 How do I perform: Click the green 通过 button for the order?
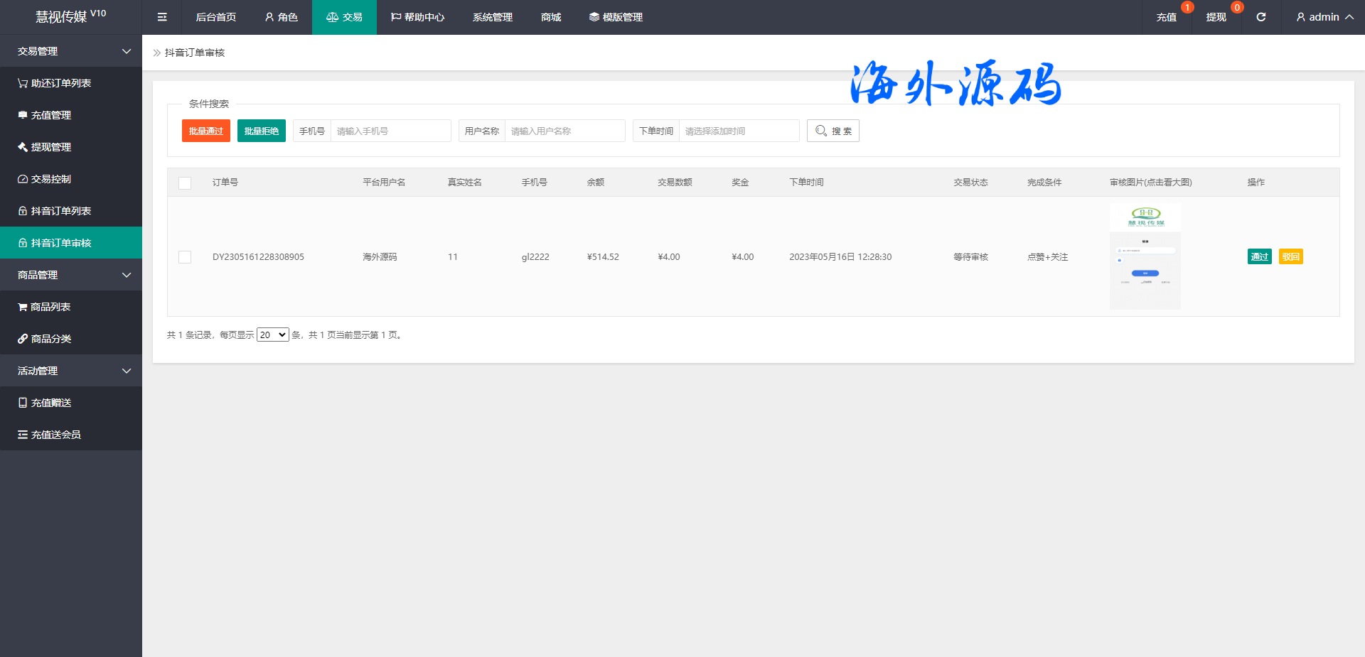[x=1259, y=257]
